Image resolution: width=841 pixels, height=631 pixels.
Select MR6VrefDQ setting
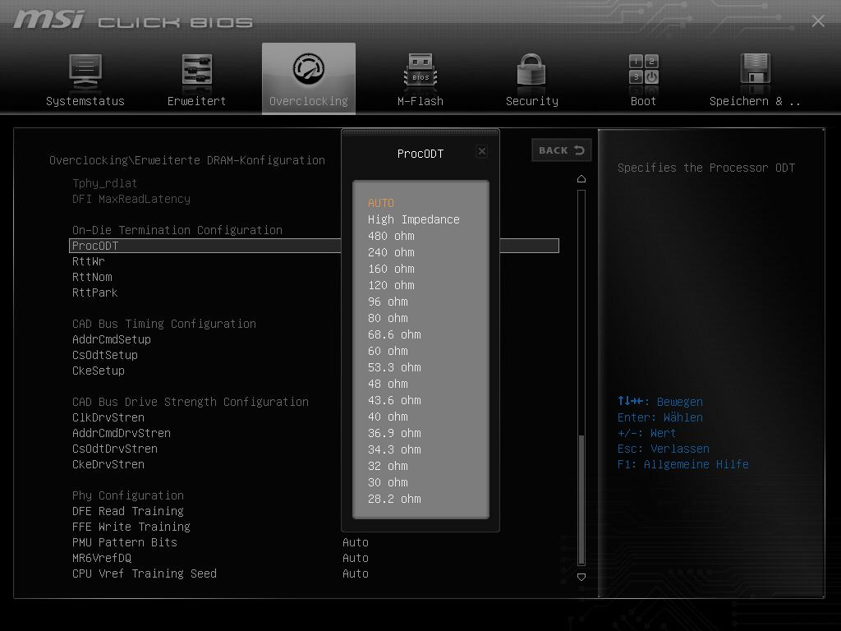tap(102, 558)
